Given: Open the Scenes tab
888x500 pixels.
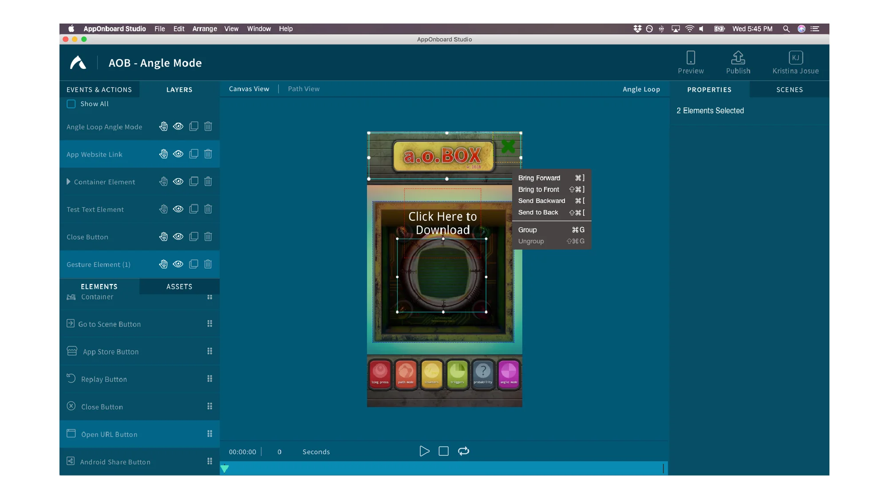Looking at the screenshot, I should (x=789, y=90).
